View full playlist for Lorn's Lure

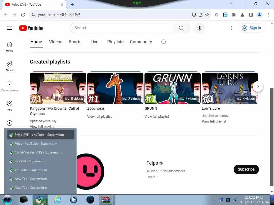214,121
